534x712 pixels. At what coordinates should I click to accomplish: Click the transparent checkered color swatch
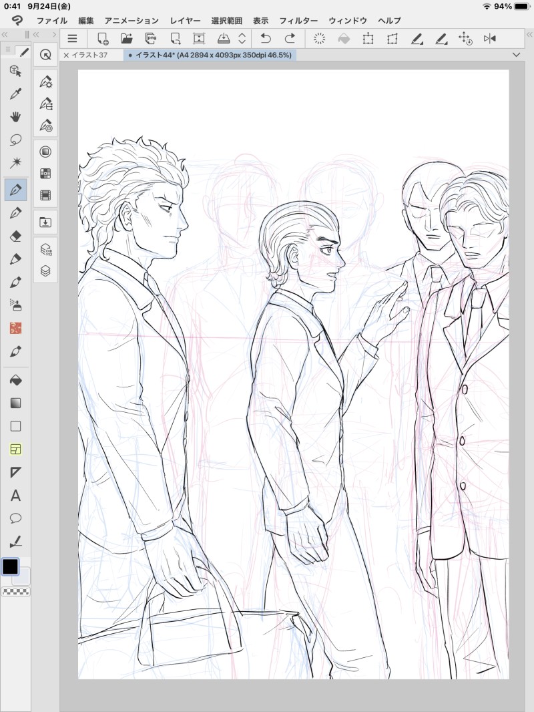pos(16,592)
